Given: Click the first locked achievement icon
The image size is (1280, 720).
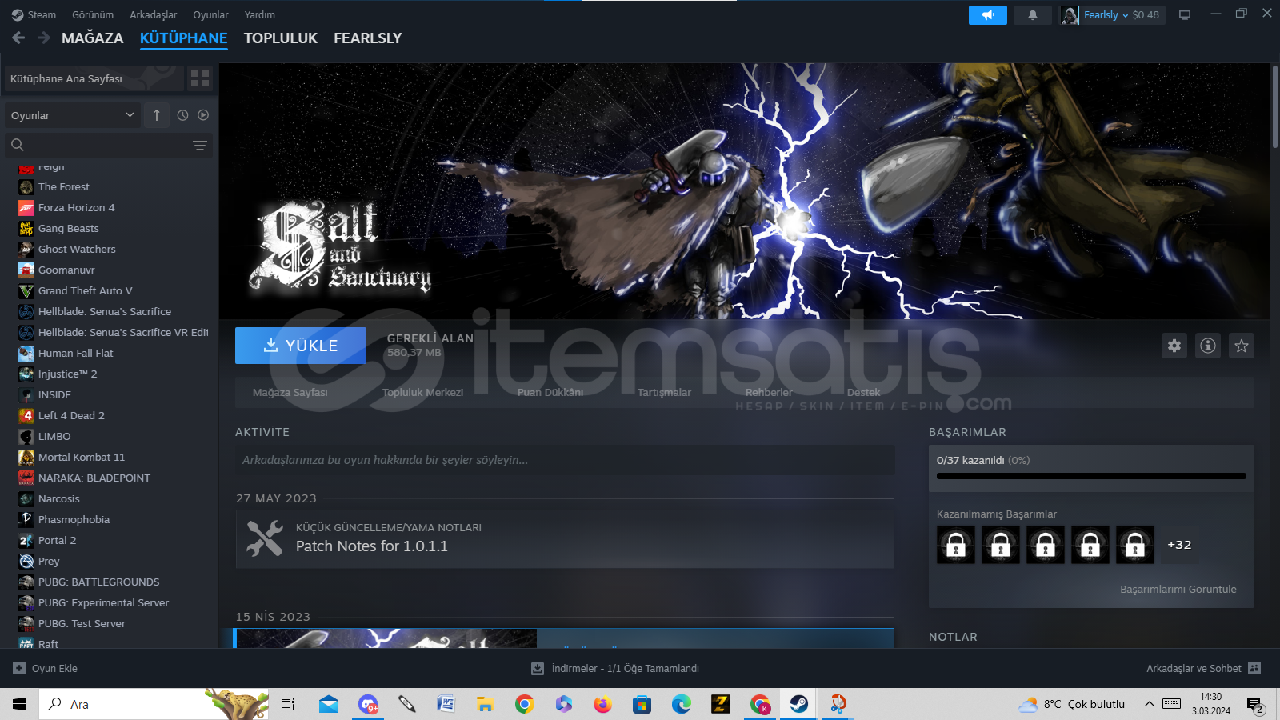Looking at the screenshot, I should [956, 545].
